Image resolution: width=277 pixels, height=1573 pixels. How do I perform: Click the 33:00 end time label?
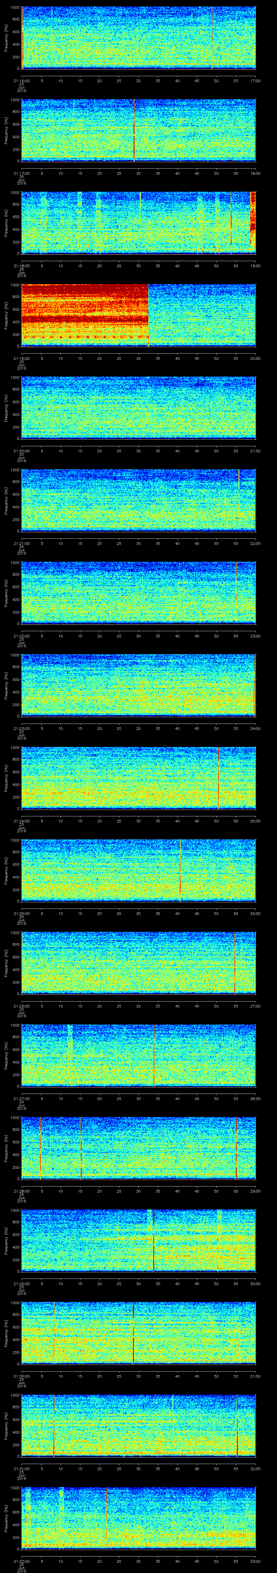(x=255, y=1561)
